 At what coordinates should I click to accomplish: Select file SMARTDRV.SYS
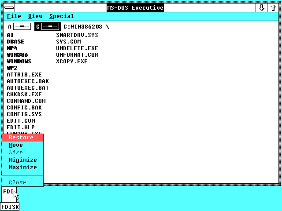coord(77,35)
